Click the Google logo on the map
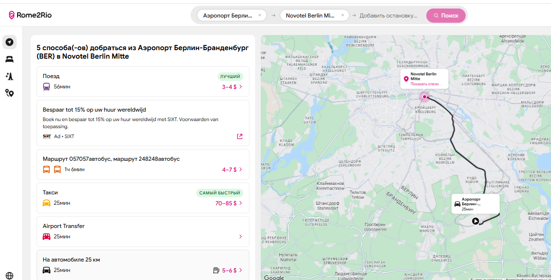The height and width of the screenshot is (280, 551). (274, 278)
